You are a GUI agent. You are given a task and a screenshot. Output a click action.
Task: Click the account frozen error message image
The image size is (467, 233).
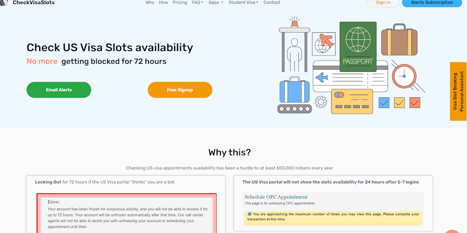tap(127, 213)
